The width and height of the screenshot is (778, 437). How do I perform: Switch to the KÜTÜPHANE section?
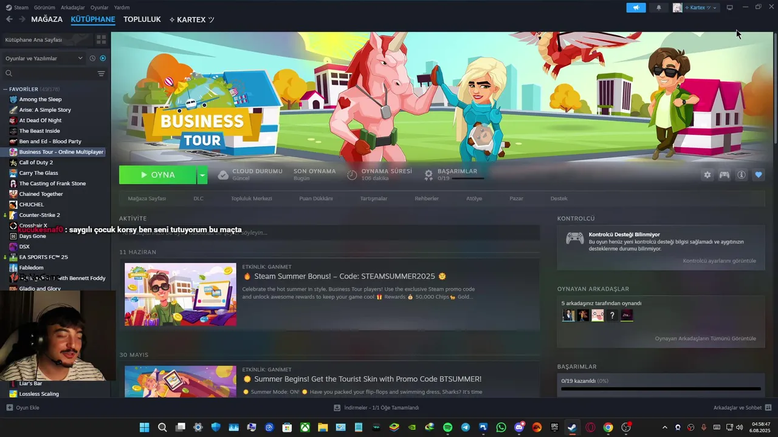pyautogui.click(x=93, y=19)
